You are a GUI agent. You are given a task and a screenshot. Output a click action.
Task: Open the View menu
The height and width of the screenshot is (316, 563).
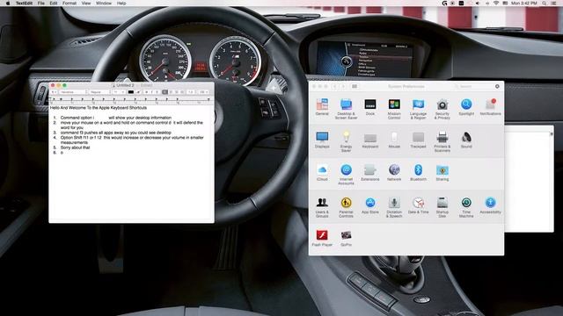(x=86, y=4)
